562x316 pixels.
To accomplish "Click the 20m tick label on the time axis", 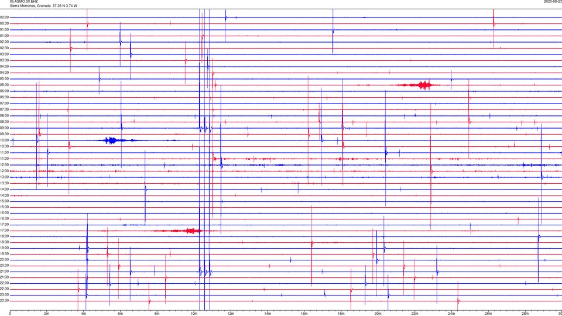I will tap(378, 314).
